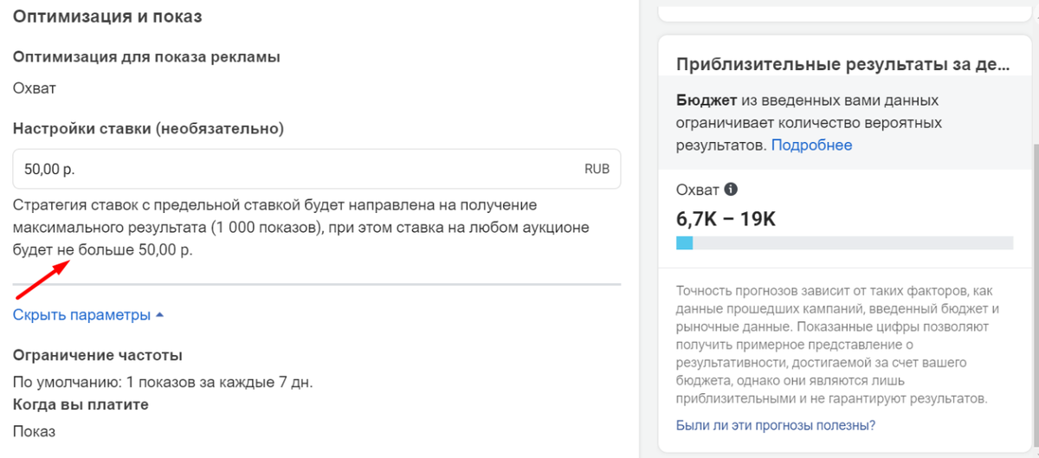Image resolution: width=1039 pixels, height=458 pixels.
Task: Click the blue filled part of reach bar
Action: pos(684,243)
